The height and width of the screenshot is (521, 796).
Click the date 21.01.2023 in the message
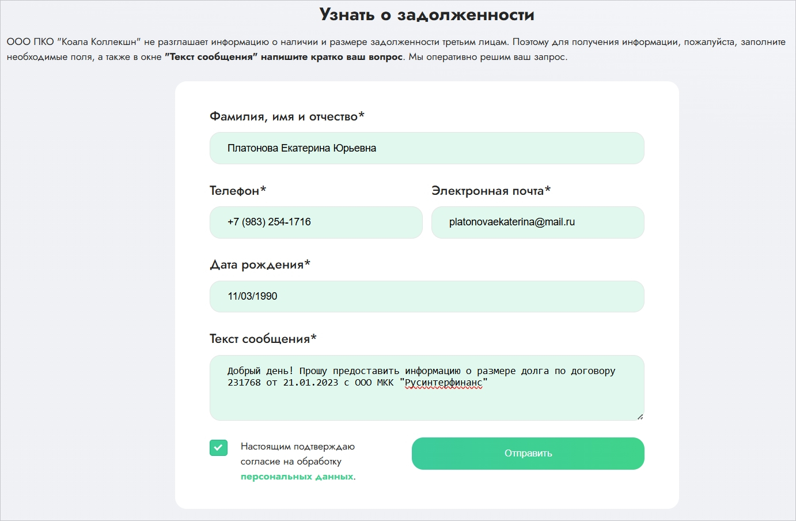(x=310, y=383)
